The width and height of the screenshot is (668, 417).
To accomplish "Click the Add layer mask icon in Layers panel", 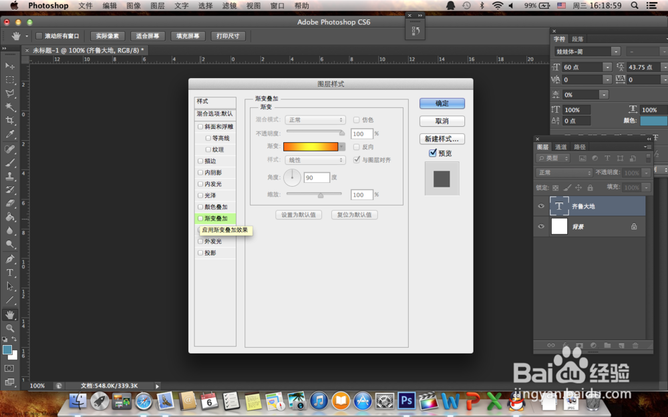I will 580,345.
